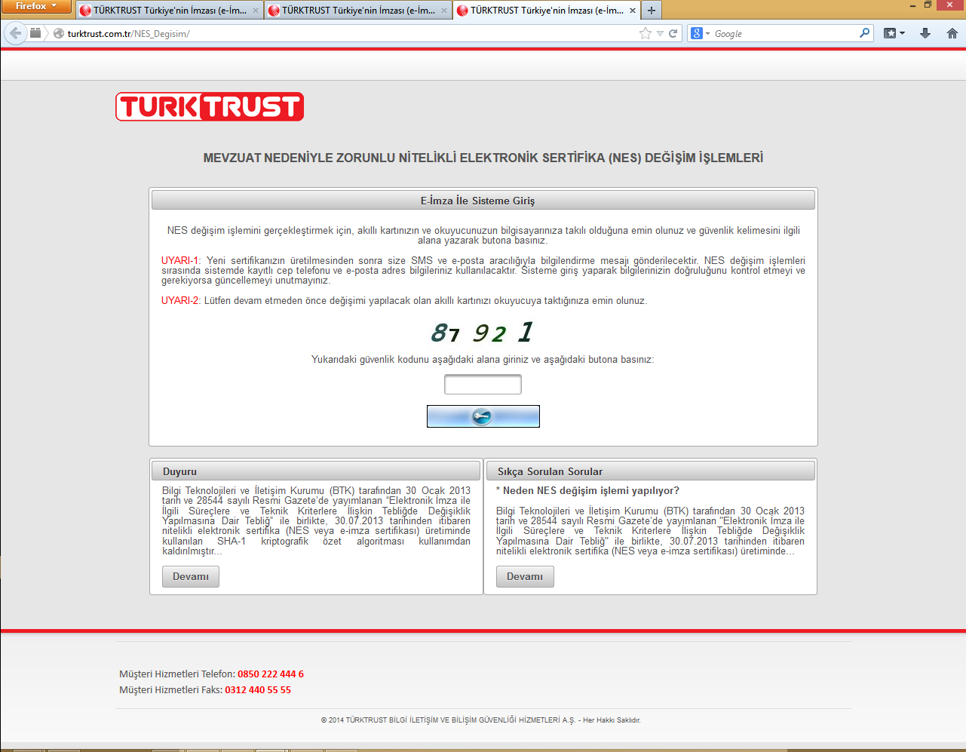Image resolution: width=966 pixels, height=752 pixels.
Task: Go to the Firefox home page
Action: 952,33
